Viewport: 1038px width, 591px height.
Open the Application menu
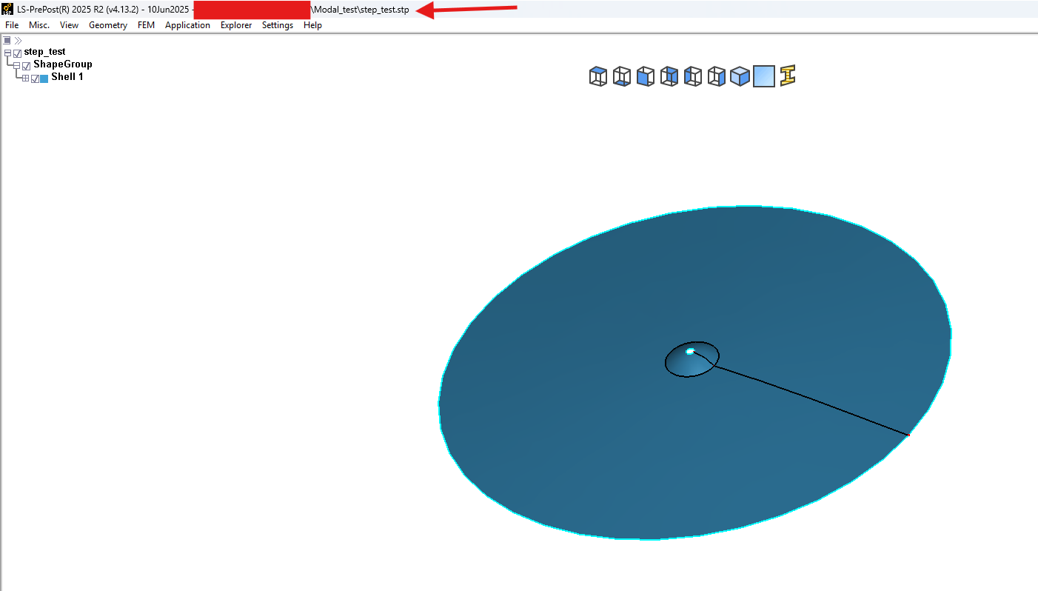188,25
